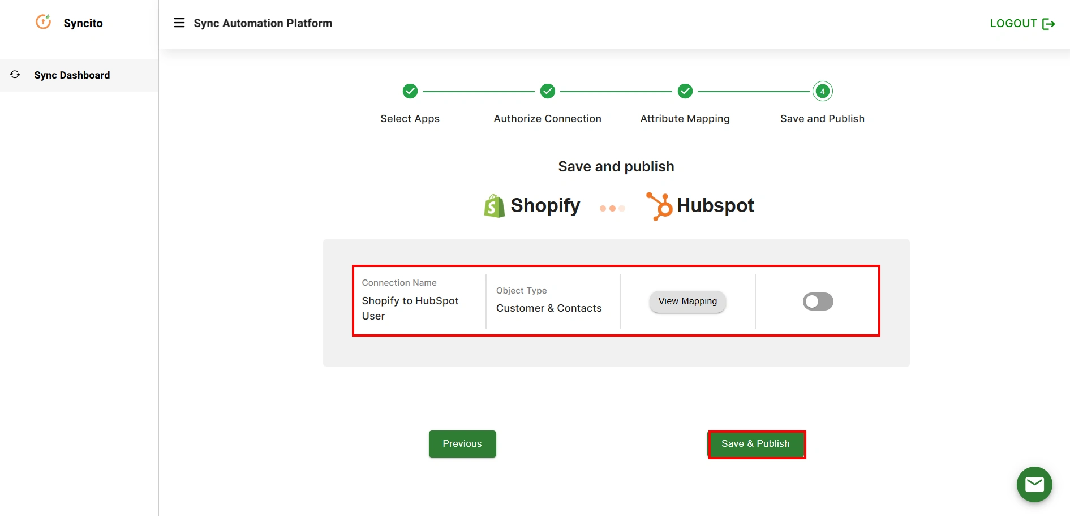This screenshot has width=1070, height=517.
Task: Click the checkmark above Attribute Mapping
Action: 685,91
